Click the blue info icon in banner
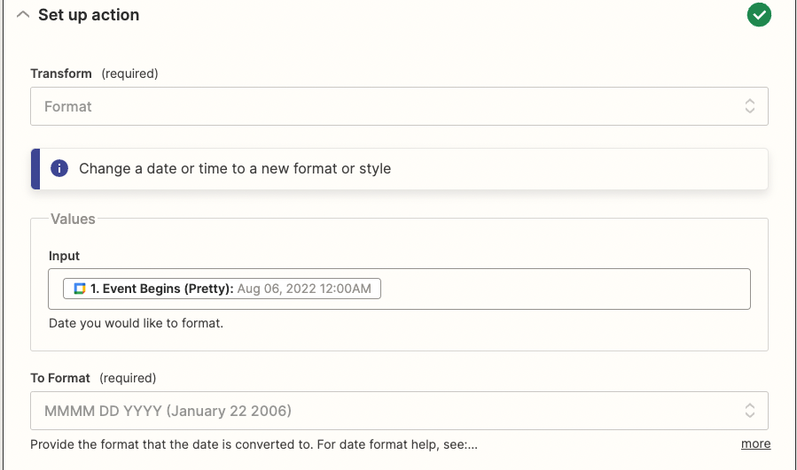Image resolution: width=797 pixels, height=470 pixels. [x=59, y=168]
